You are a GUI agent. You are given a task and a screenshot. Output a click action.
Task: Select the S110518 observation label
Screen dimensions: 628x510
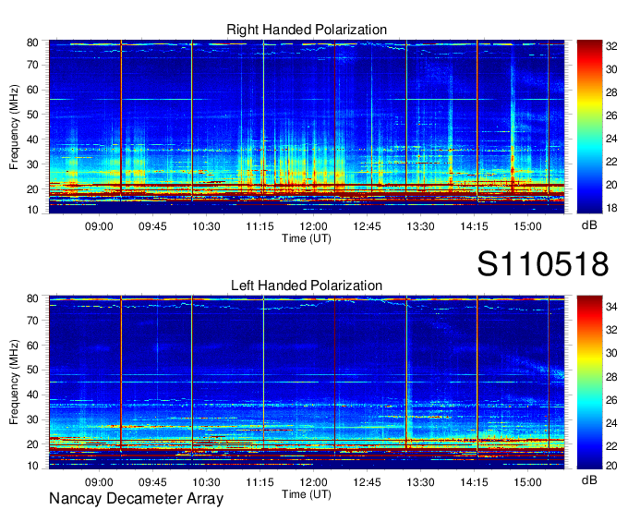click(x=543, y=264)
